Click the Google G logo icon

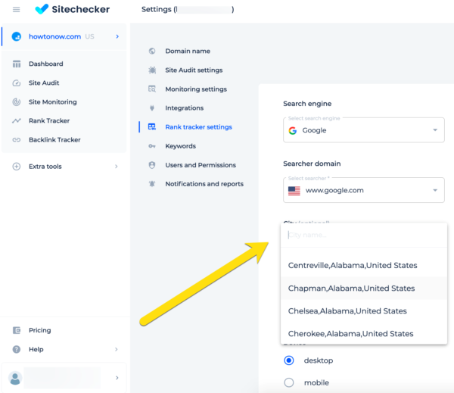293,131
